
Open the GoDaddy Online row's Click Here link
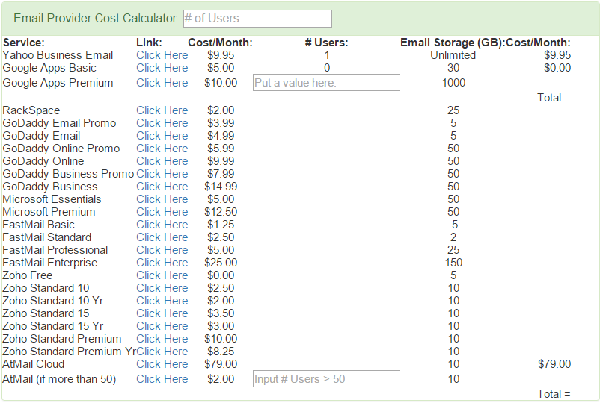click(162, 161)
